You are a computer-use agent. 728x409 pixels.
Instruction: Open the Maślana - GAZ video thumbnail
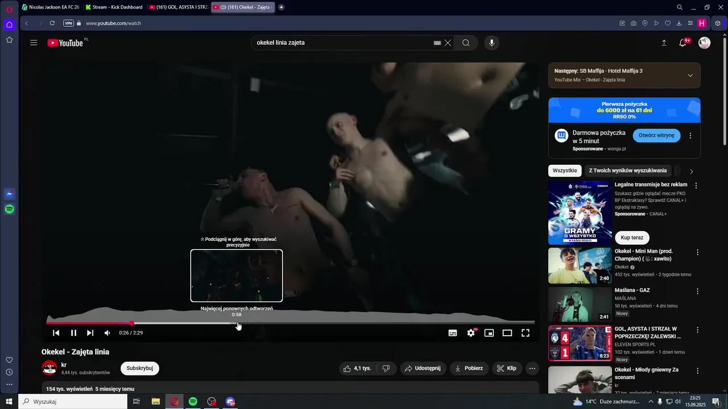580,304
